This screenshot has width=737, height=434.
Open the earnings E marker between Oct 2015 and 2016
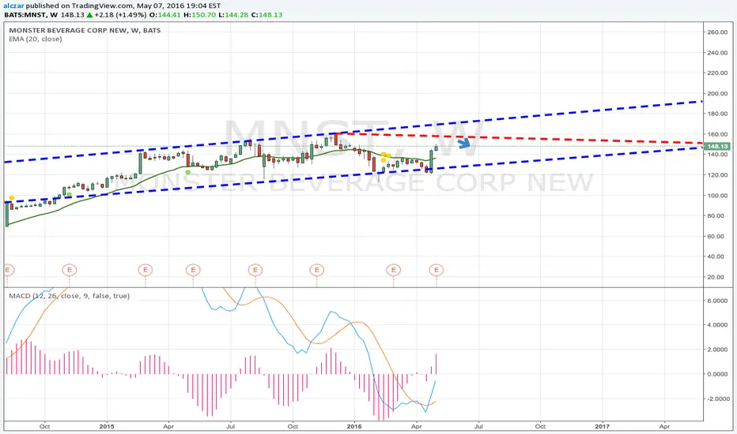tap(317, 270)
